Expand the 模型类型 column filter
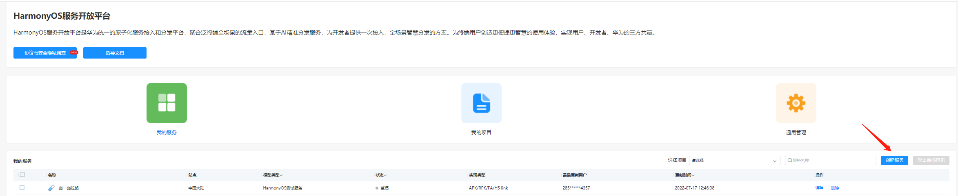 [x=281, y=175]
